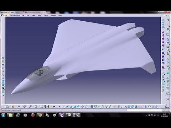This screenshot has width=171, height=128.
Task: Toggle the Shading view mode icon
Action: (x=3, y=88)
